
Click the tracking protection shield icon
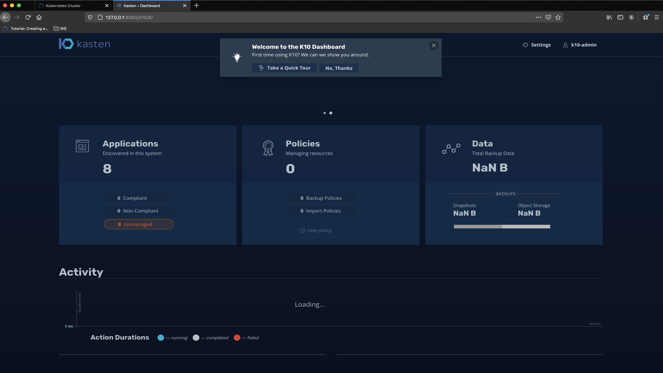click(90, 17)
